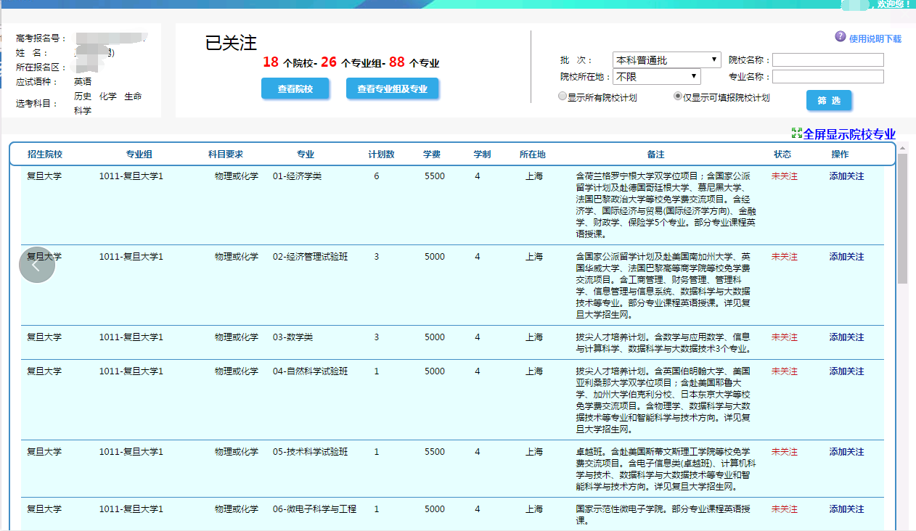Image resolution: width=916 pixels, height=531 pixels.
Task: Follow the 06-微电子科学与工程 major
Action: tap(846, 509)
